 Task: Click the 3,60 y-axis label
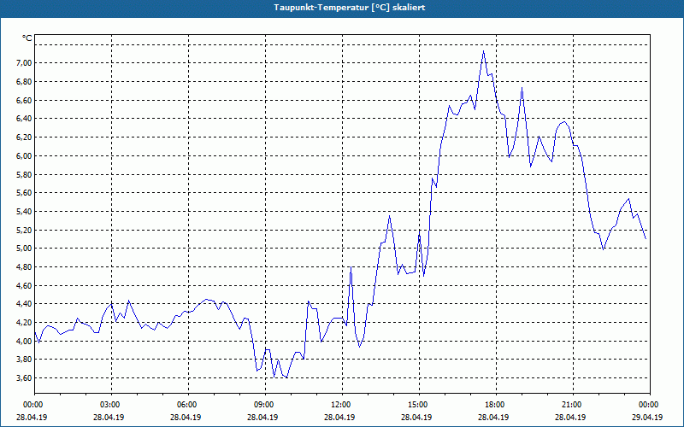click(x=25, y=378)
